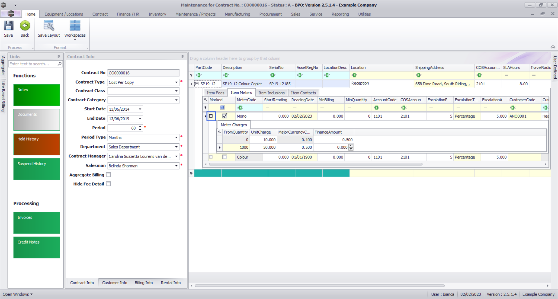Open the Hold History function tile

click(x=37, y=144)
